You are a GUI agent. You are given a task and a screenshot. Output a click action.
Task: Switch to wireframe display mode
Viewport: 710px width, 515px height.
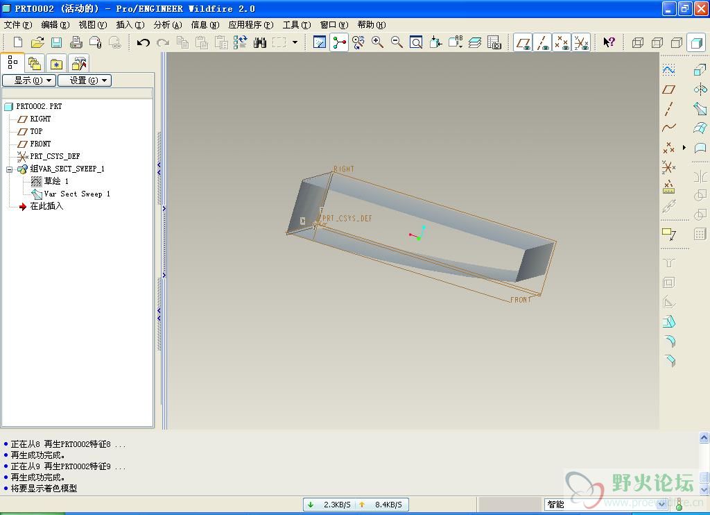(x=638, y=42)
